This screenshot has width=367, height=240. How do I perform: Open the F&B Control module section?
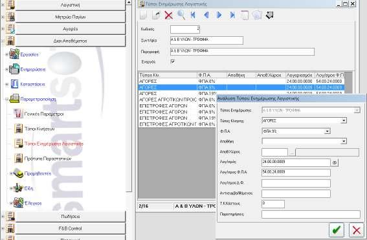[x=70, y=228]
